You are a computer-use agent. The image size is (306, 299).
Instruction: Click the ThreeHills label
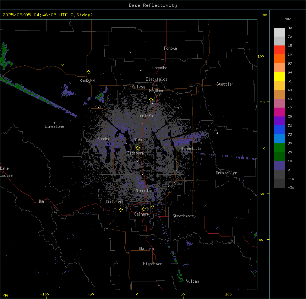[x=191, y=148]
